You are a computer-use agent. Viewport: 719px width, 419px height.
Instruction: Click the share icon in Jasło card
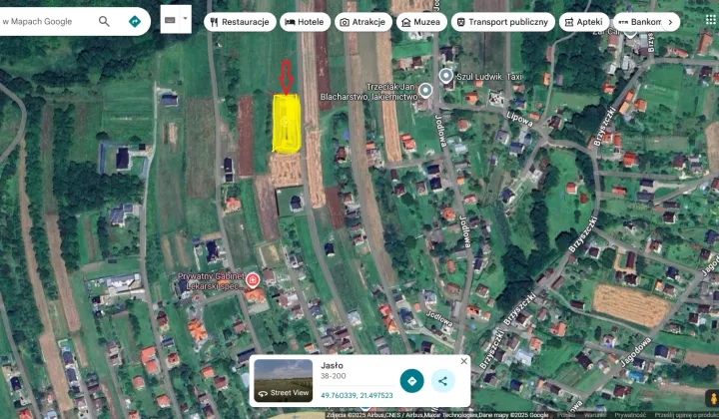point(442,381)
